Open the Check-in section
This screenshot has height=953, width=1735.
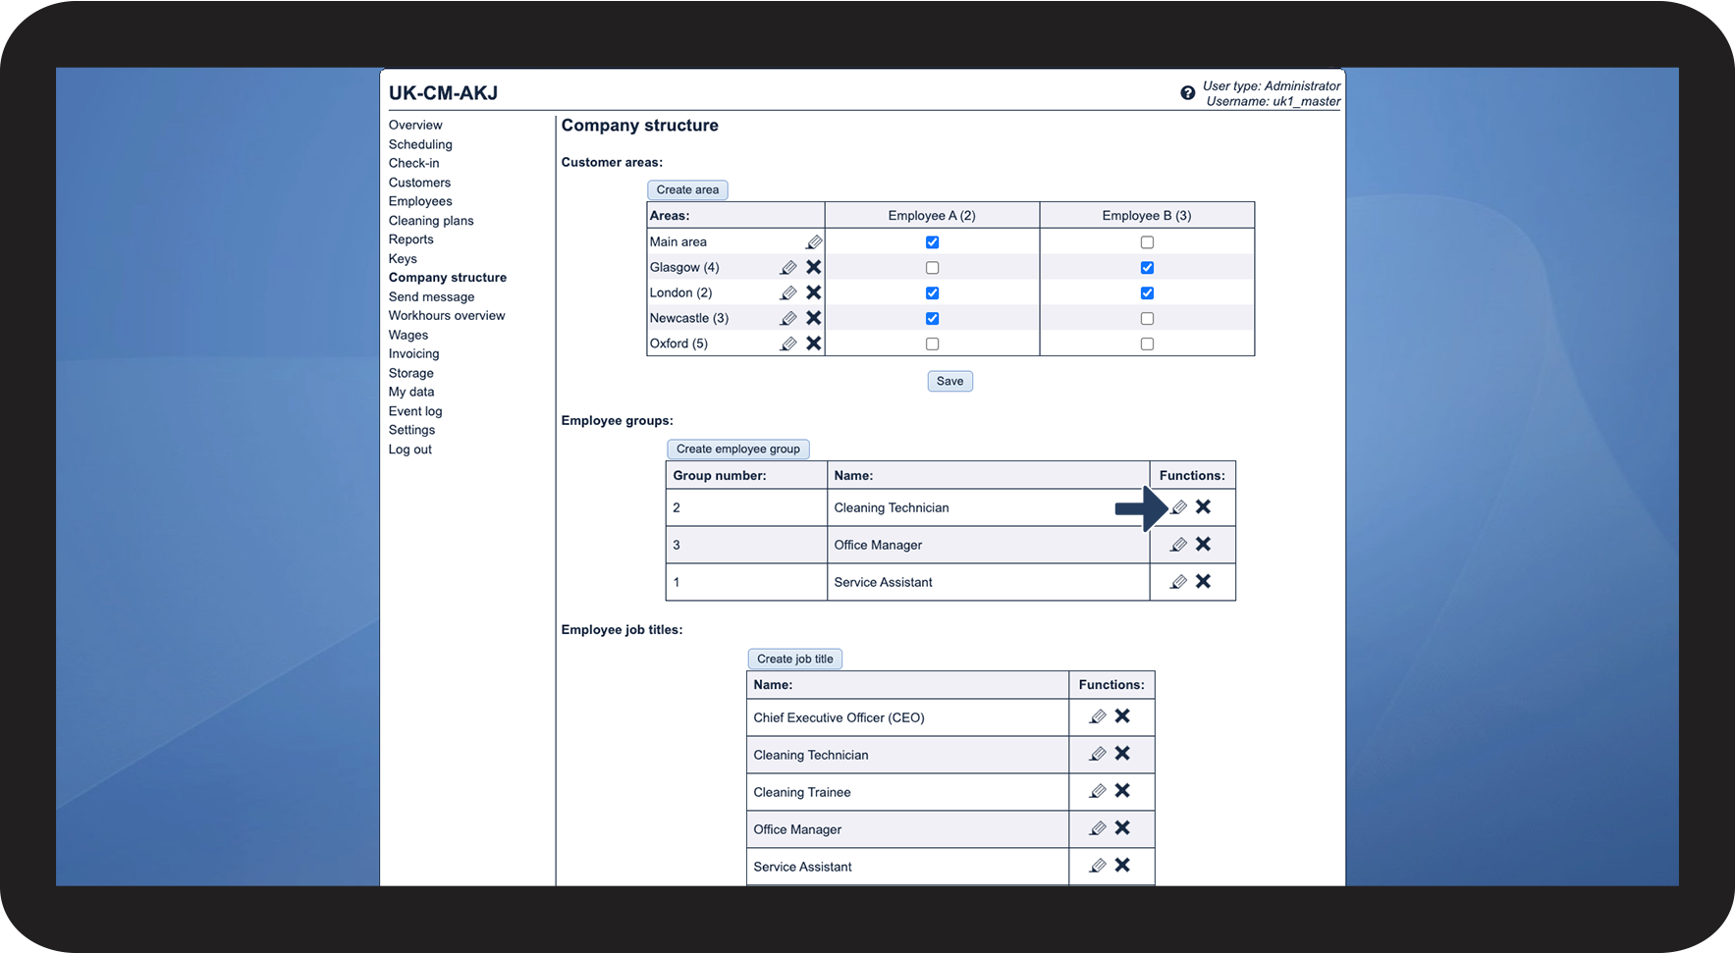pos(414,164)
